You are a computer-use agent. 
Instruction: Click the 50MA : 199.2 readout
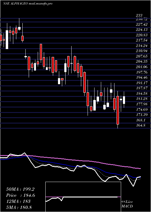pyautogui.click(x=20, y=189)
